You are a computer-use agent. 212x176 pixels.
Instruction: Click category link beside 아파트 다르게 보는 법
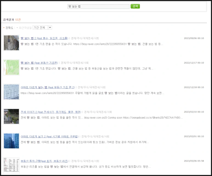click(91, 87)
